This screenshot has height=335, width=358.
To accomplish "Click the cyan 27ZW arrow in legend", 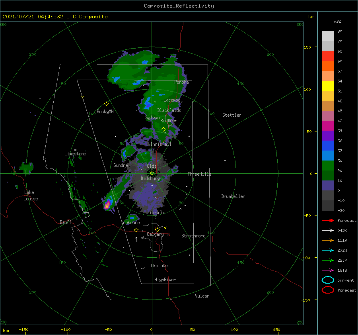I will [328, 251].
